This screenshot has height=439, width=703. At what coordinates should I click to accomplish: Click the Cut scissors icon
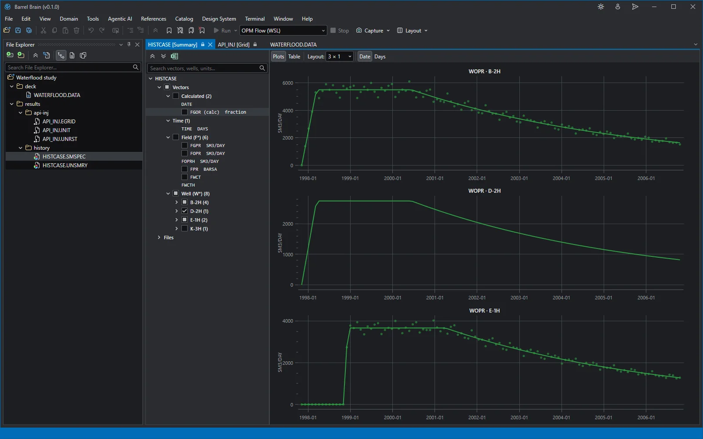coord(43,30)
